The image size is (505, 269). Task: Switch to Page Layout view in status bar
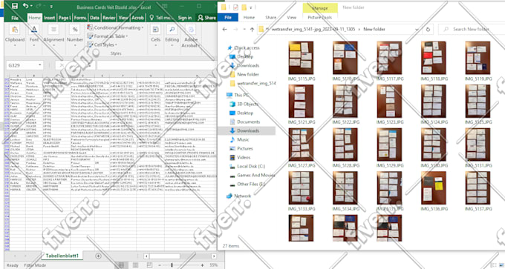[136, 265]
